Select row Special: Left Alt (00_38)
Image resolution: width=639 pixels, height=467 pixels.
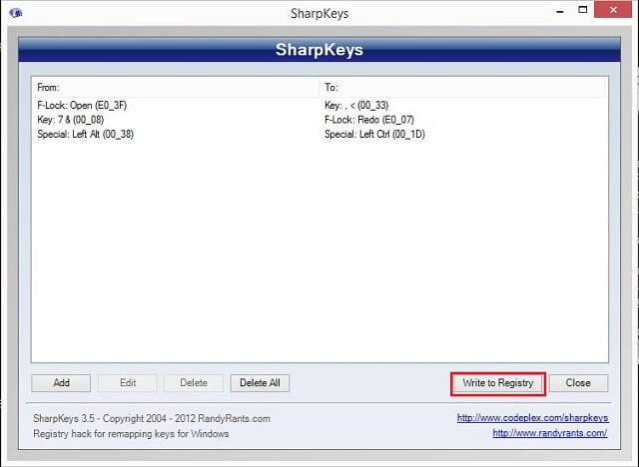319,134
